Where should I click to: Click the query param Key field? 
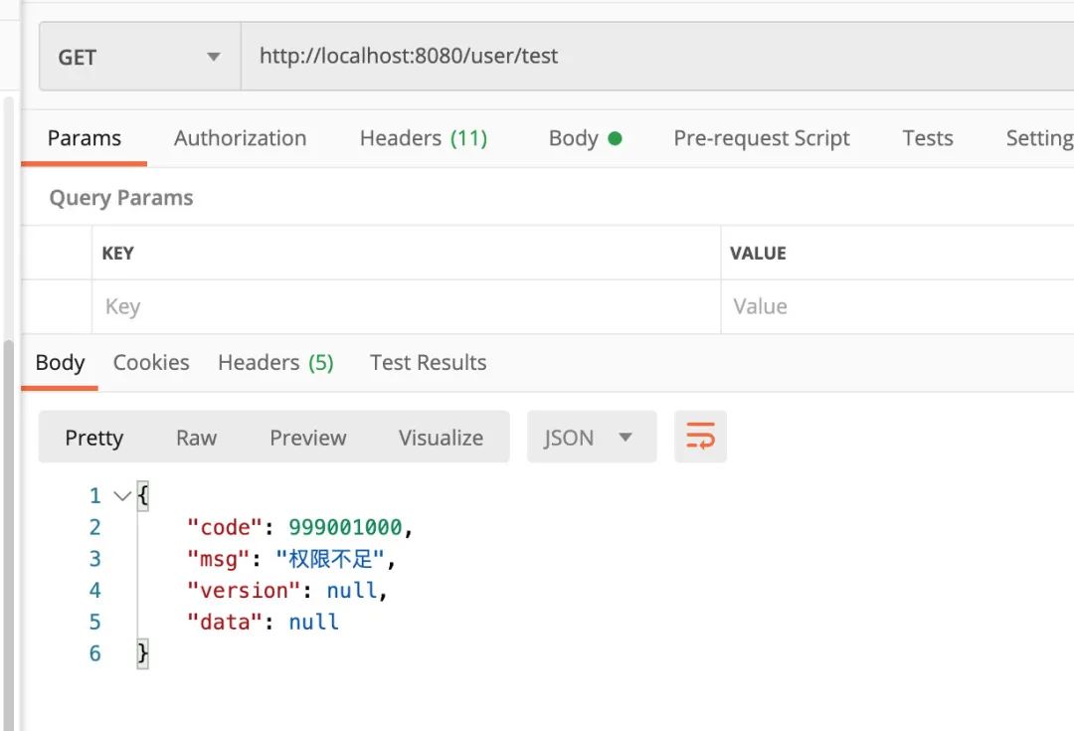406,306
